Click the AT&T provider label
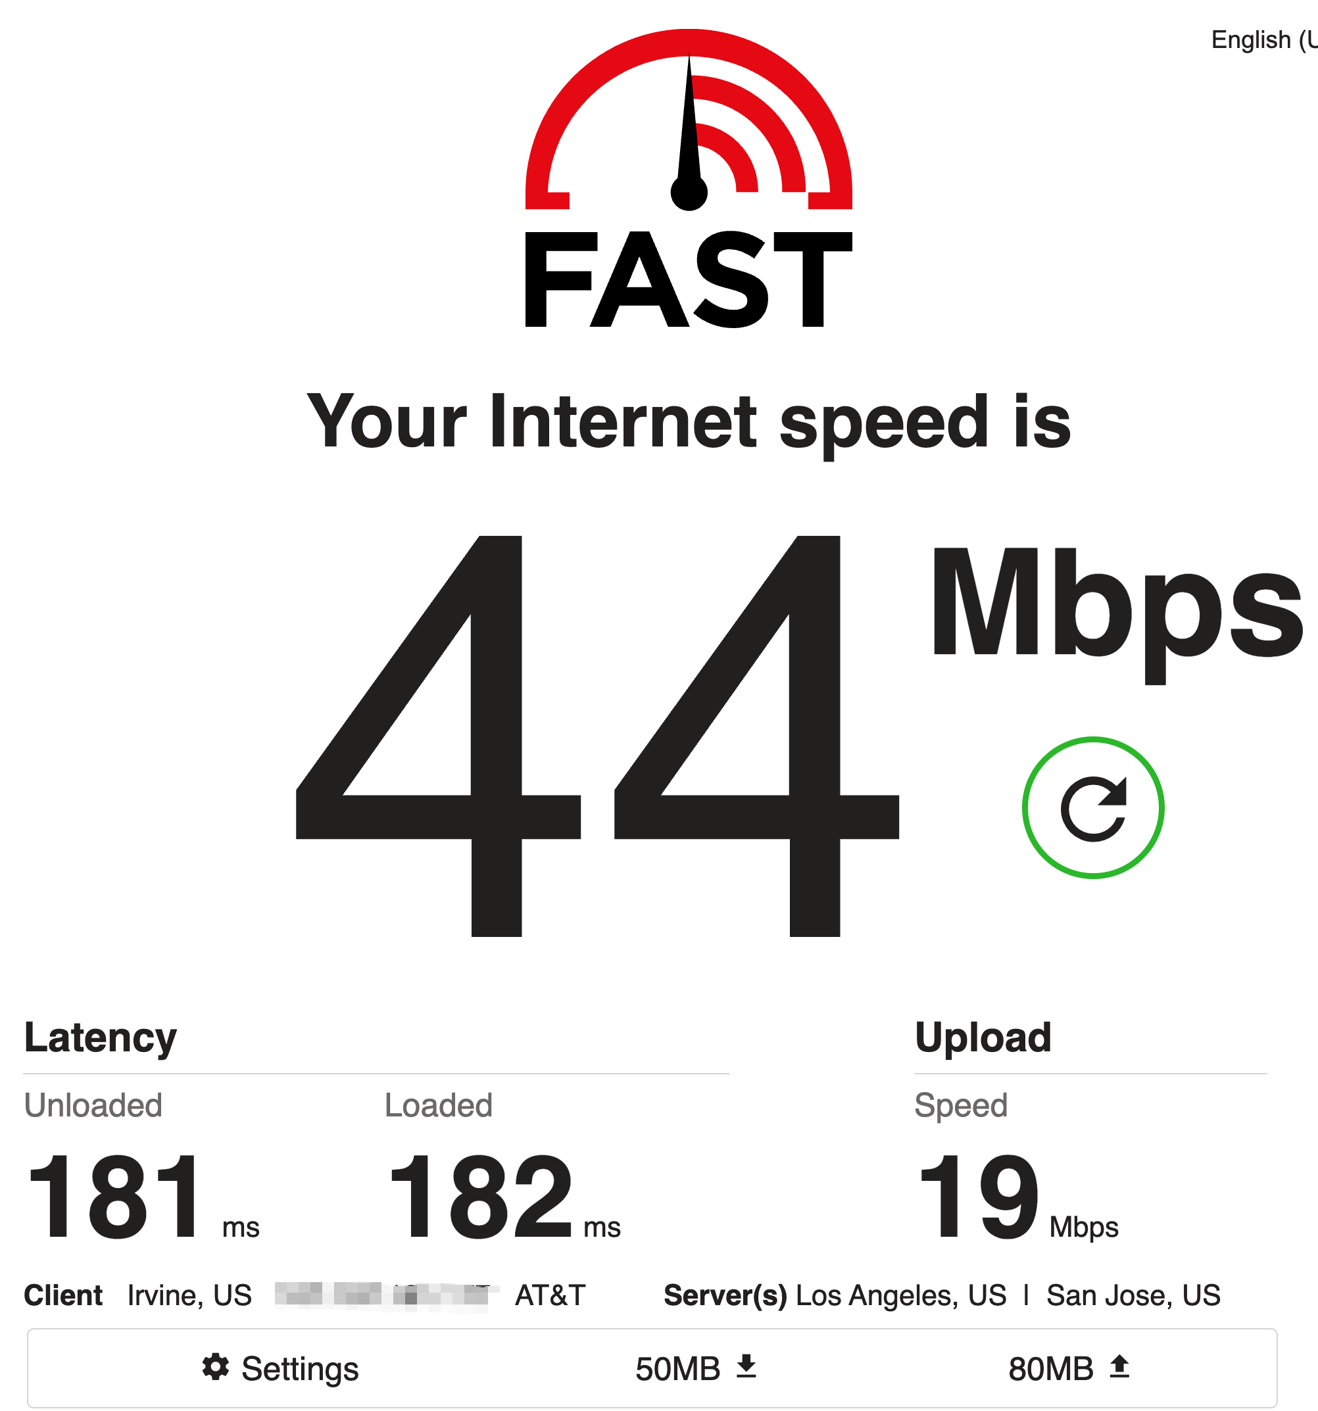 click(x=550, y=1295)
